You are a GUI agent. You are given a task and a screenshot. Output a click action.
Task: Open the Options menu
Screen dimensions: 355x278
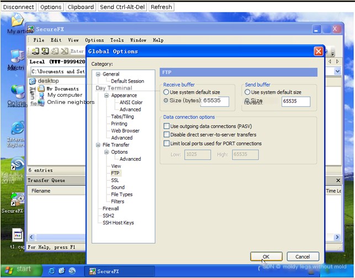tap(94, 40)
